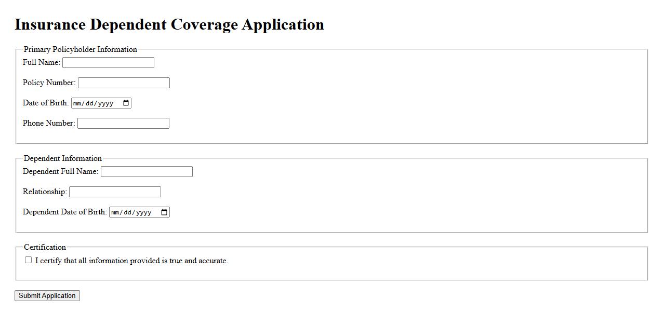Click the Insurance Dependent Coverage Application heading
Screen dimensions: 664x312
(x=169, y=25)
